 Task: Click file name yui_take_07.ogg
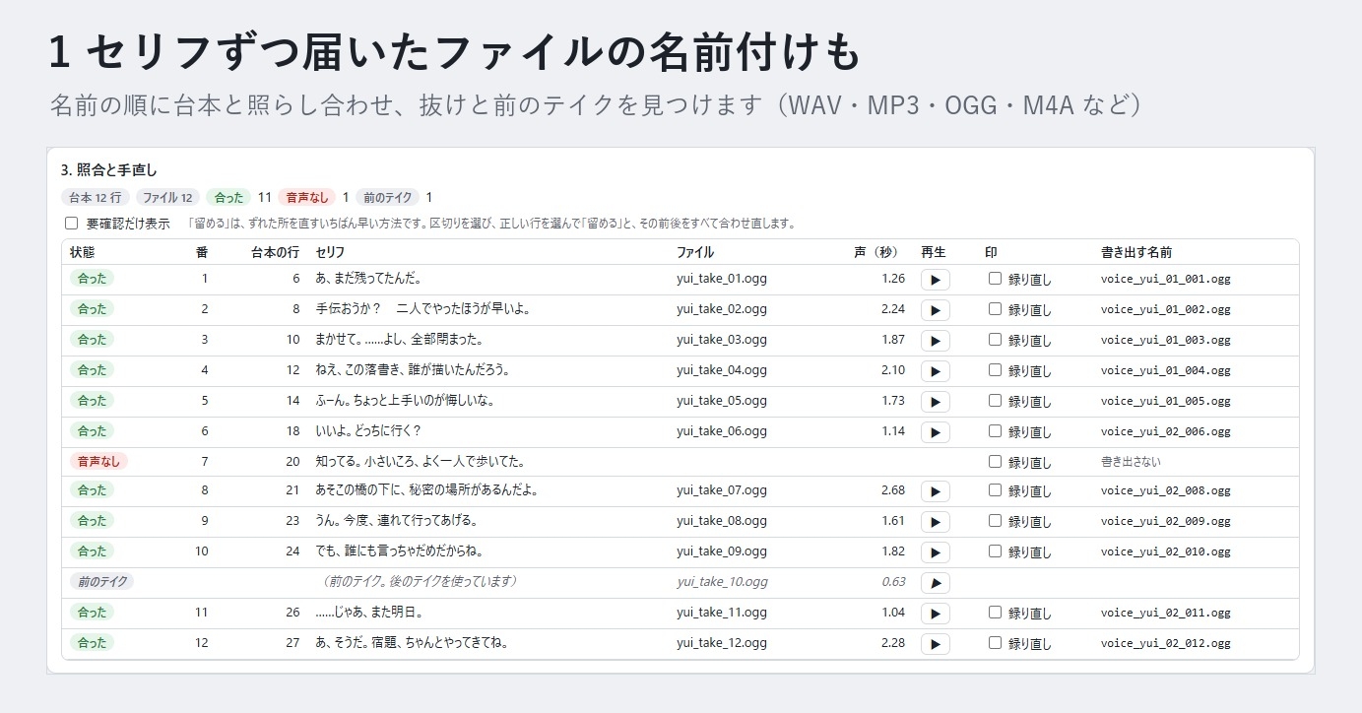(722, 490)
